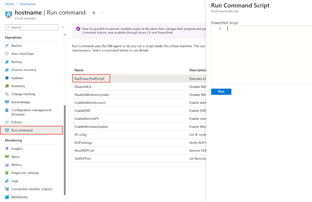Navigate to Home via the breadcrumb link
312x202 pixels.
10,4
